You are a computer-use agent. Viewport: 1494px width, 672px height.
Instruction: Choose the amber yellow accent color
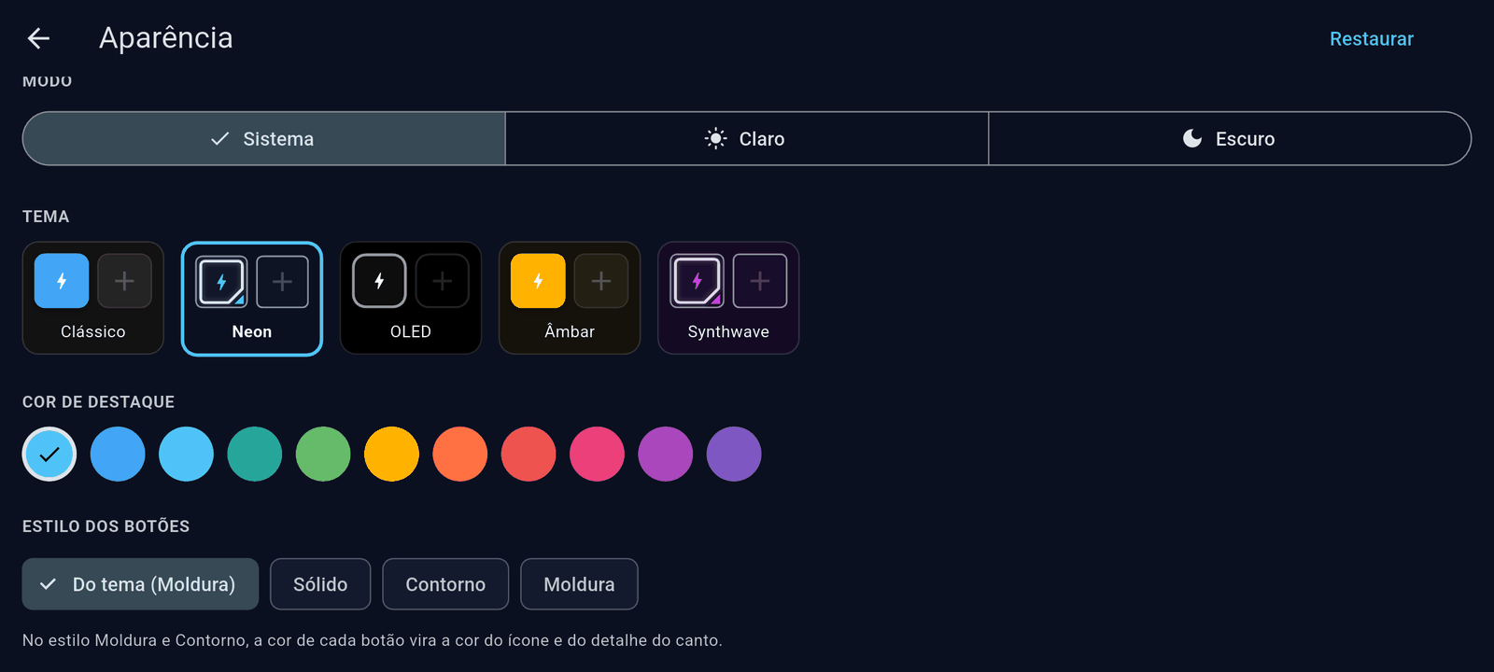click(x=391, y=455)
